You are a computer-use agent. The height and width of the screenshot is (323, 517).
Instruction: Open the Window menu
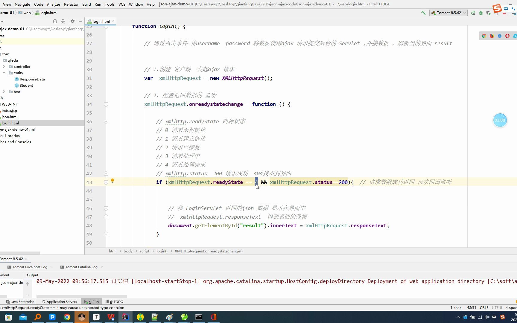(x=136, y=4)
